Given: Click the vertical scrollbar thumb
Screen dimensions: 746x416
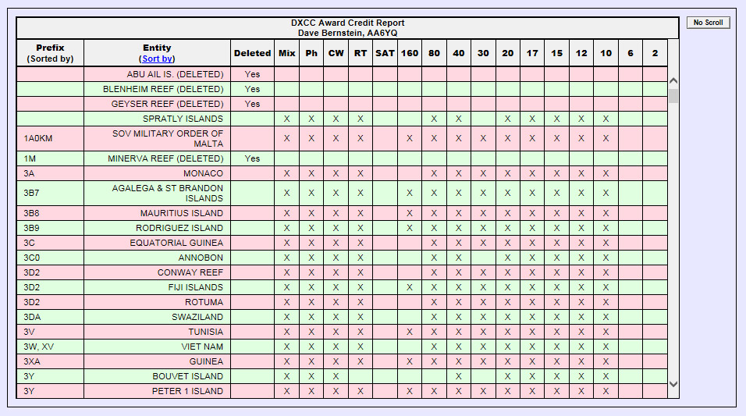Looking at the screenshot, I should (x=673, y=96).
